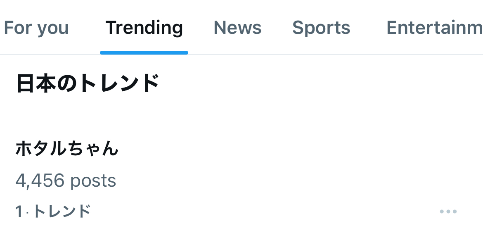483x240 pixels.
Task: Go to the Sports tab
Action: (x=321, y=28)
